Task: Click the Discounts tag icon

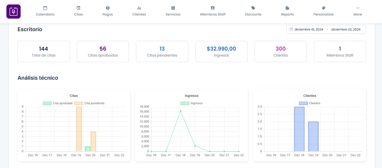Action: tap(253, 8)
